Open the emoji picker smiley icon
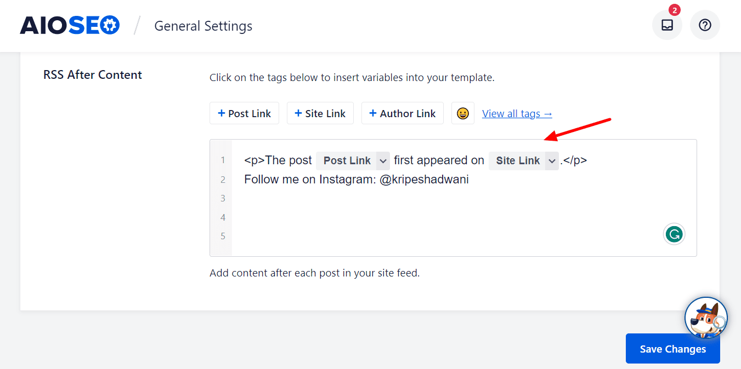The image size is (741, 369). [463, 113]
